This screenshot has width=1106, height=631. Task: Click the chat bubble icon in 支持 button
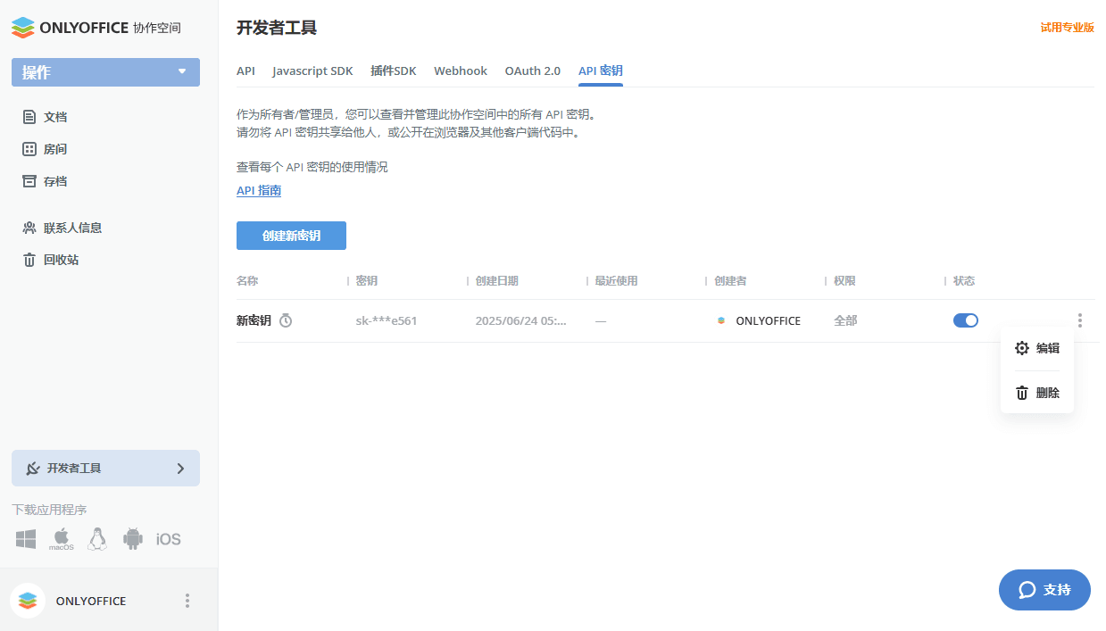click(1027, 590)
